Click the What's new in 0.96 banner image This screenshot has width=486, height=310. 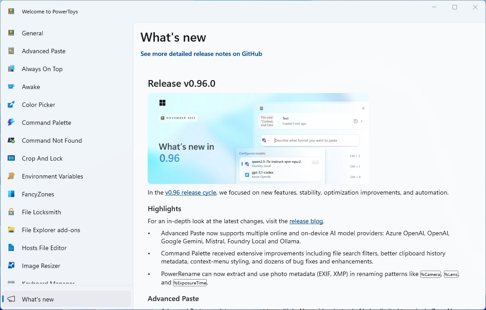pos(258,139)
